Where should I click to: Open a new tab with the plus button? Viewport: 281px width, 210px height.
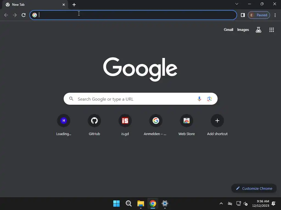tap(74, 5)
